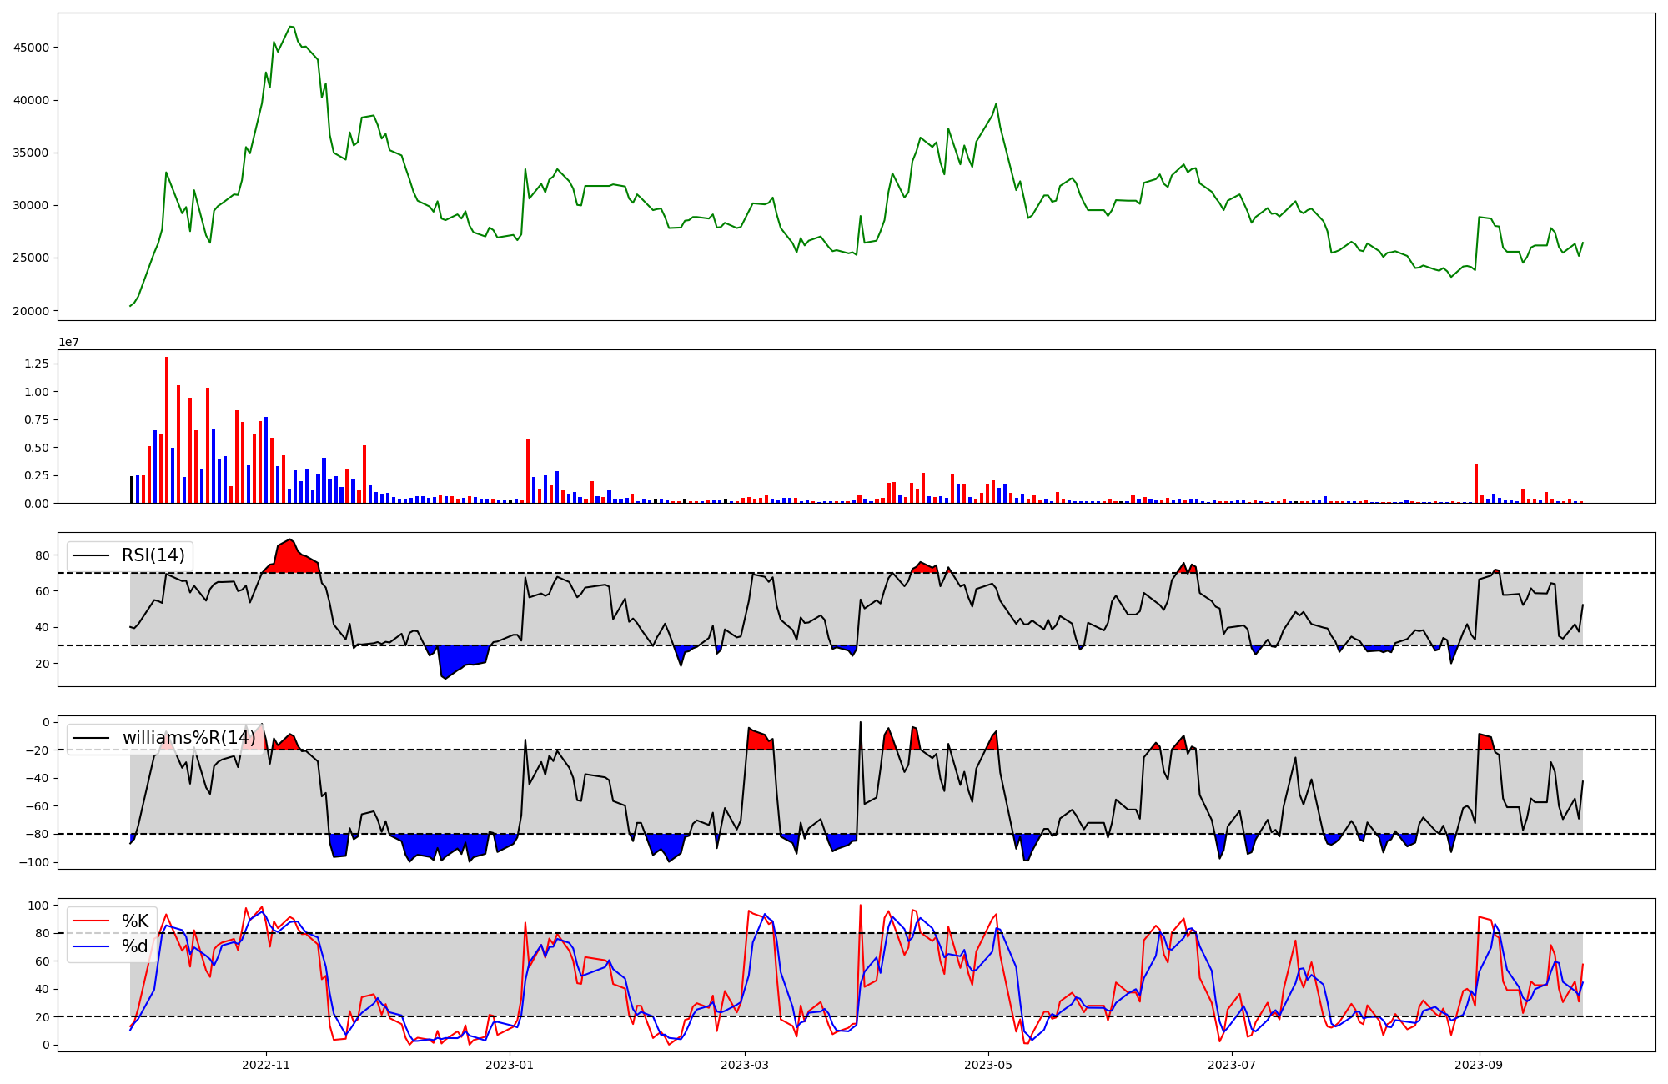Viewport: 1668px width, 1084px height.
Task: Click the 100 stochastic axis tick label
Action: pyautogui.click(x=40, y=906)
